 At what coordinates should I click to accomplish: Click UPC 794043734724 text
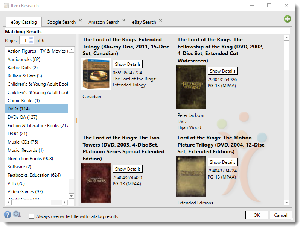[x=222, y=171]
